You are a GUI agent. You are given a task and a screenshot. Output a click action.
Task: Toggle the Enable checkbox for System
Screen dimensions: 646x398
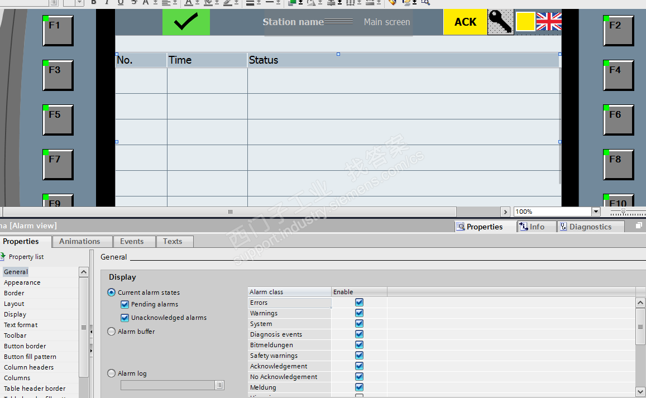point(359,323)
